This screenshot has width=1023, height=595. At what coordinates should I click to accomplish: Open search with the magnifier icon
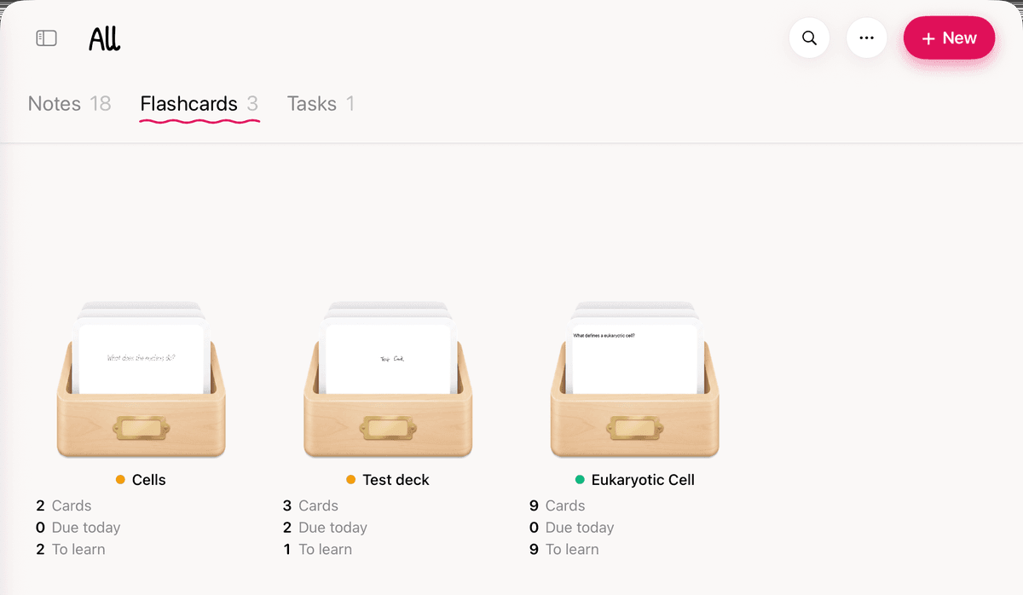click(810, 38)
